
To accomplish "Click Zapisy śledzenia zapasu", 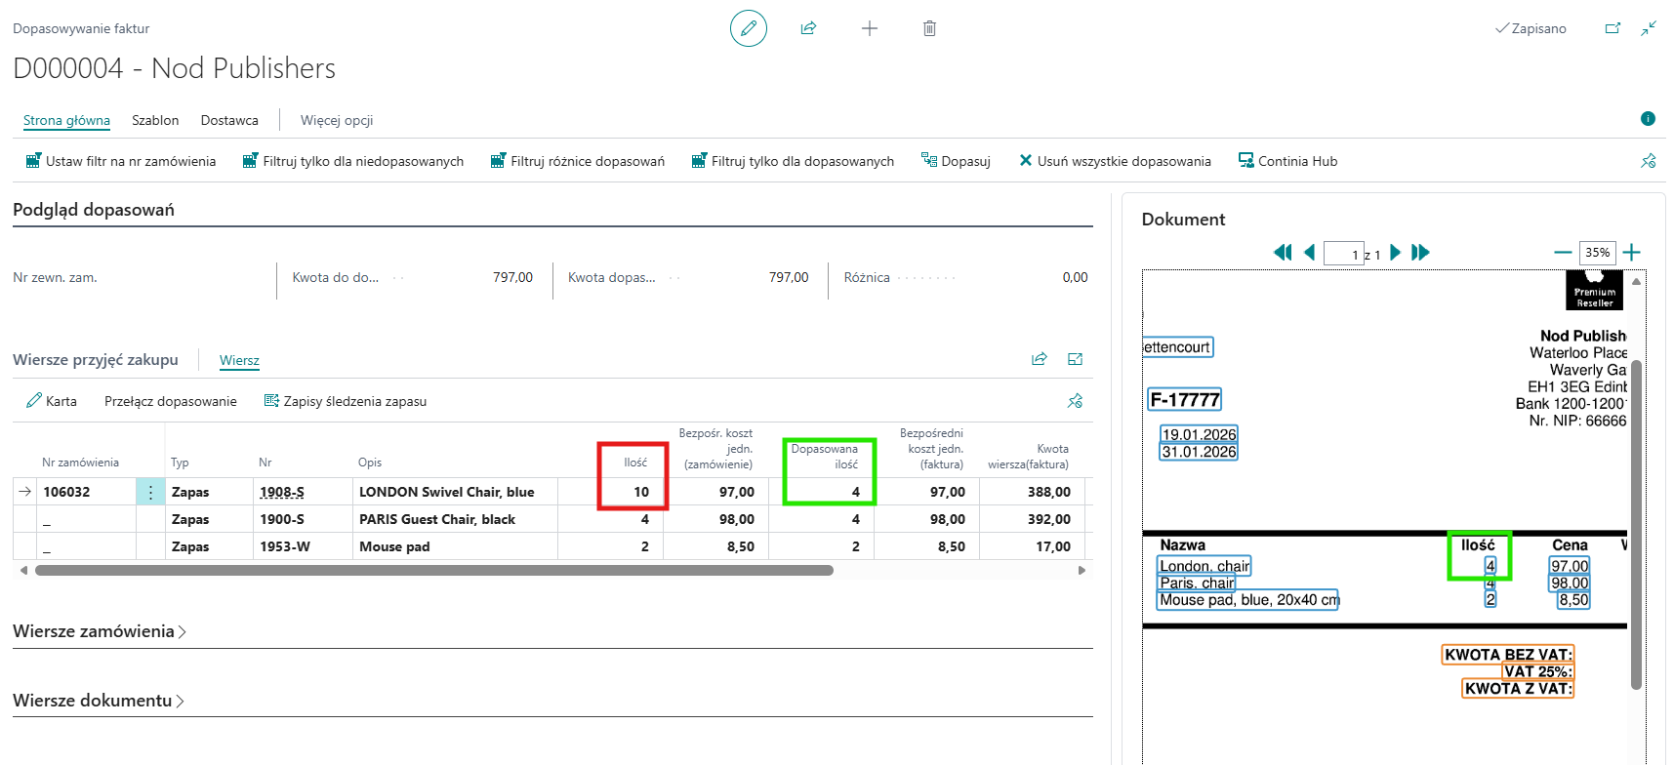I will coord(346,401).
